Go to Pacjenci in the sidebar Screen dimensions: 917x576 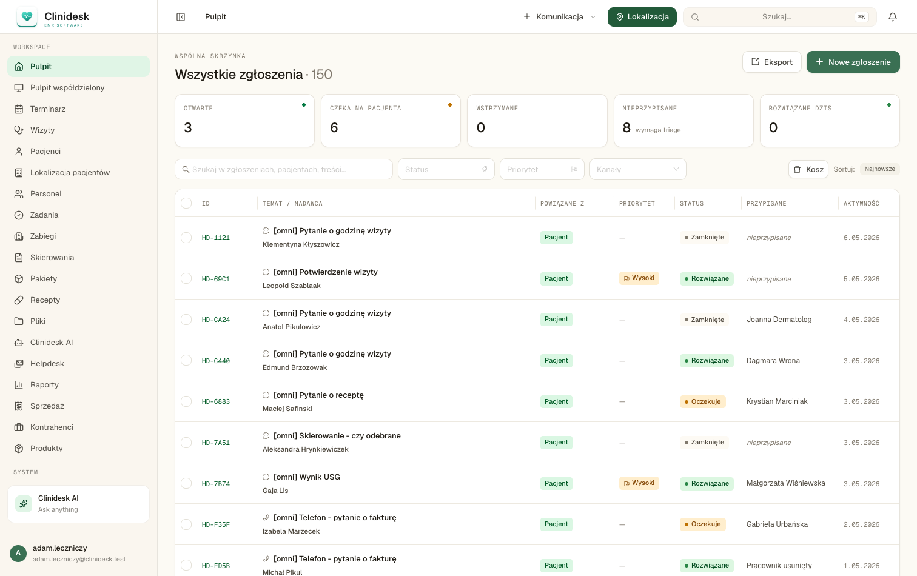[79, 152]
